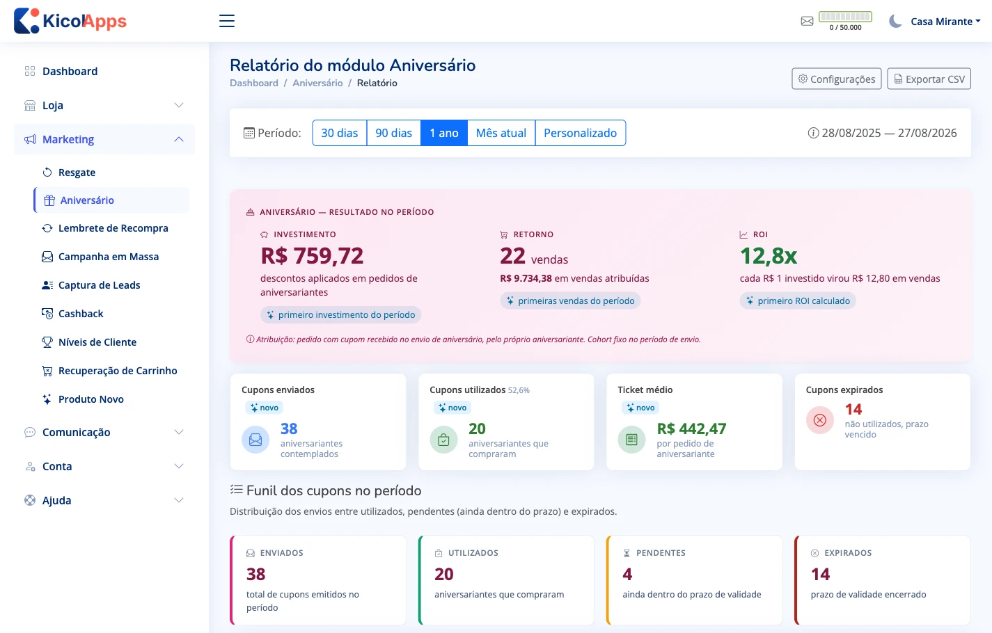Click the Níveis de Cliente trophy icon

pyautogui.click(x=47, y=342)
